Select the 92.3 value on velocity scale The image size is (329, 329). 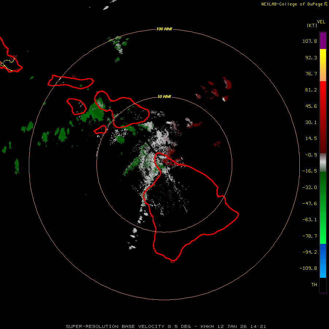[x=311, y=57]
